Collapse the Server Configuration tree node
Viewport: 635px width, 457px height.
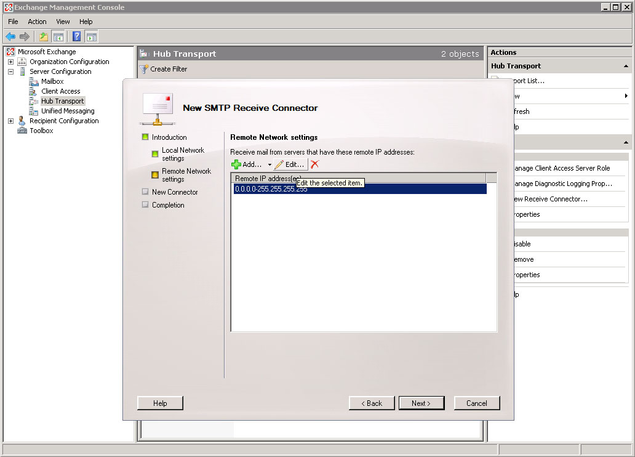[x=11, y=72]
